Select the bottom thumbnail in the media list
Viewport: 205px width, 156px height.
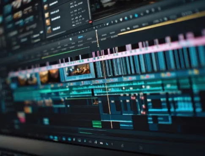(49, 30)
